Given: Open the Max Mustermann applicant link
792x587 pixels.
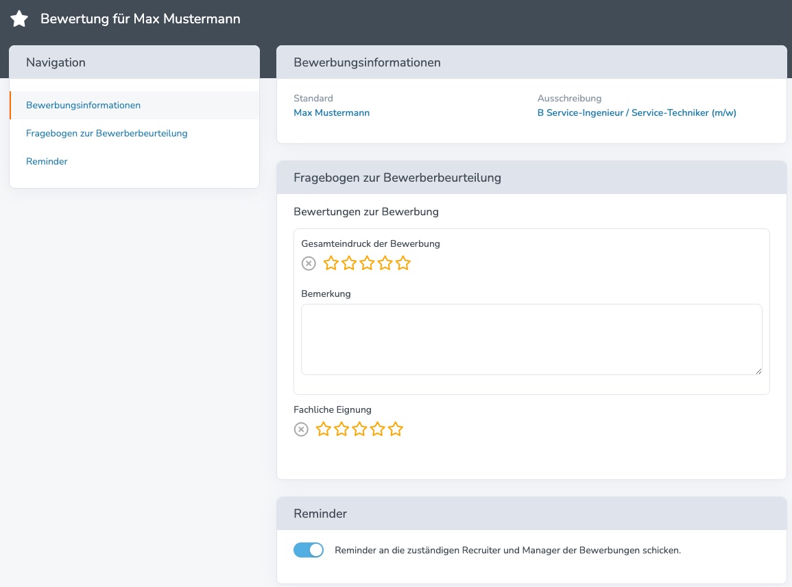Looking at the screenshot, I should pos(331,113).
